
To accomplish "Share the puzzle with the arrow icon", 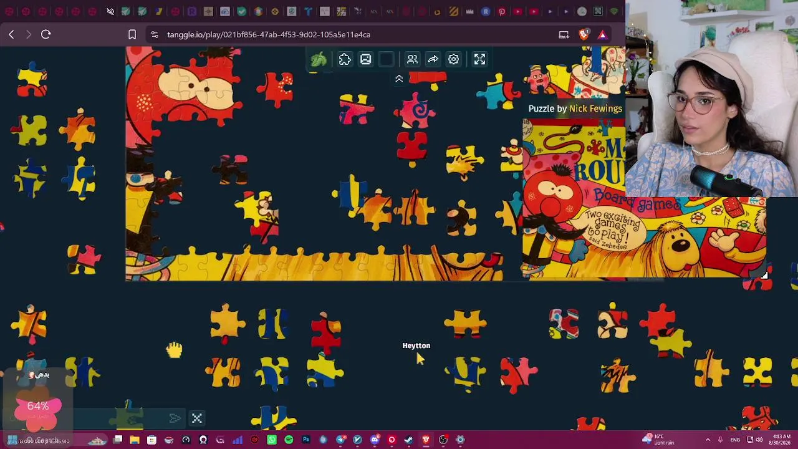I will click(x=433, y=59).
